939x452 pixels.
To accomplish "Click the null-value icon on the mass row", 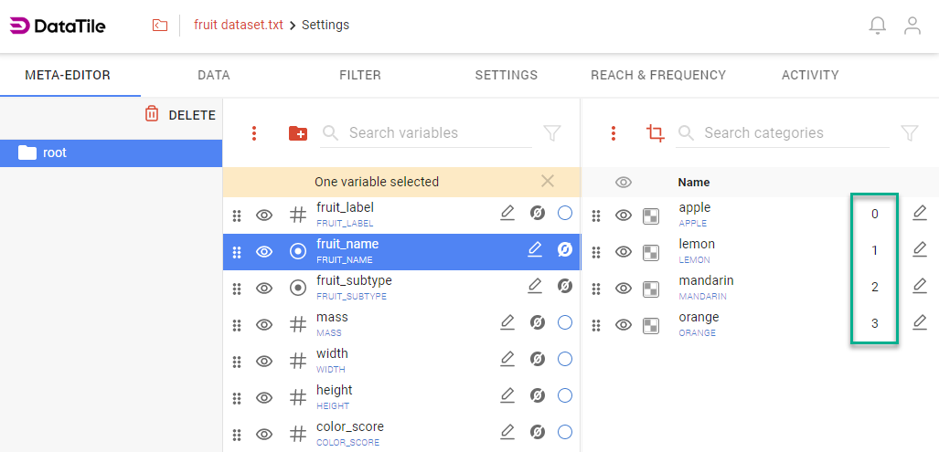I will pyautogui.click(x=538, y=322).
